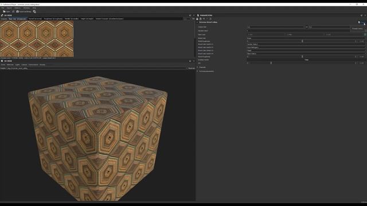The image size is (367, 206).
Task: Open the material selector dropdown in 3D view
Action: pyautogui.click(x=97, y=68)
